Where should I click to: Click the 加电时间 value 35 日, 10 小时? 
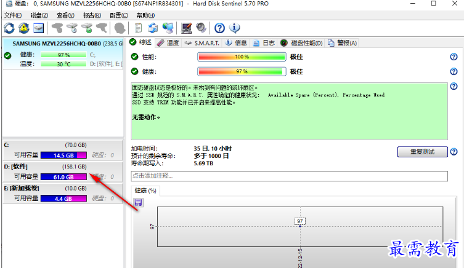click(213, 149)
